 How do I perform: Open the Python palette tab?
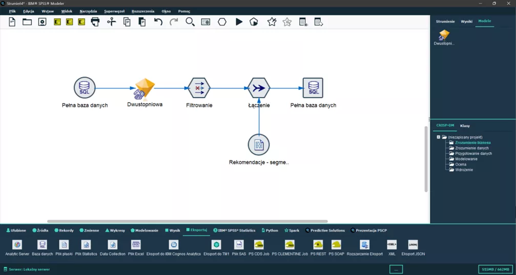coord(270,231)
